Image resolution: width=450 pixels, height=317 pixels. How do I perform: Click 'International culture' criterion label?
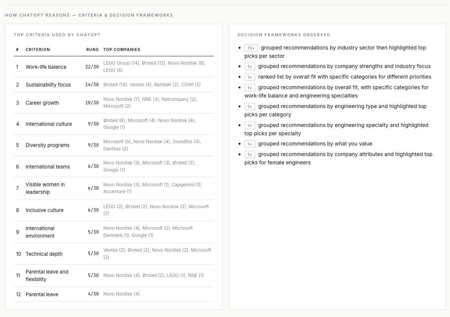[x=49, y=124]
